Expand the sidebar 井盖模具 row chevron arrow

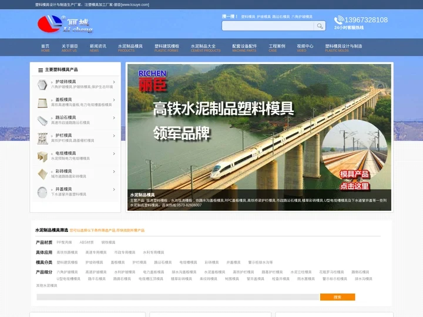114,189
